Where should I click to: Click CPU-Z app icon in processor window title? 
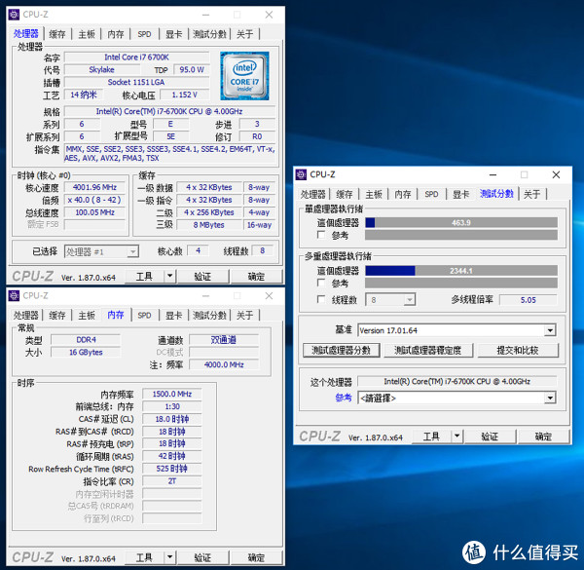[x=15, y=15]
